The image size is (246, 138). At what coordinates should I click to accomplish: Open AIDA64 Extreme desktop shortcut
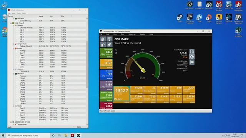pos(219,6)
